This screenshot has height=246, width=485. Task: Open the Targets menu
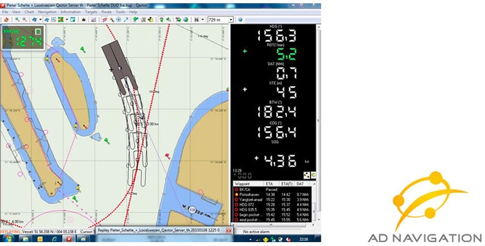(91, 12)
